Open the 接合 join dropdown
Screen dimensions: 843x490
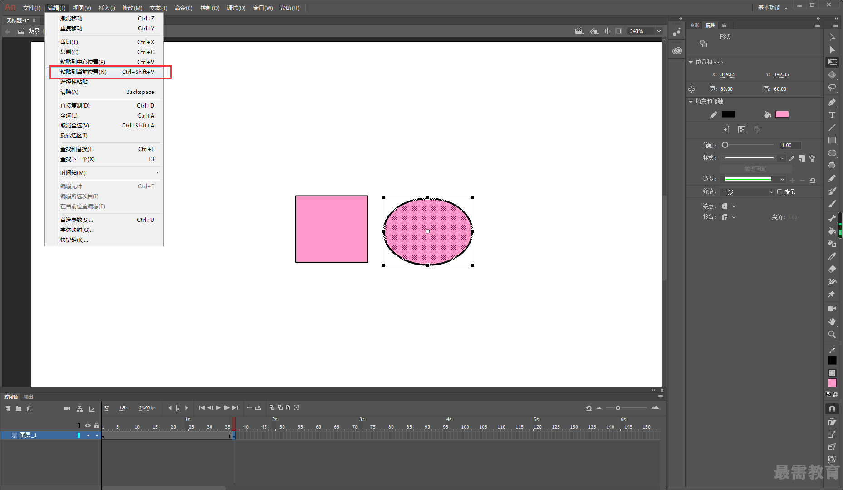[x=734, y=217]
